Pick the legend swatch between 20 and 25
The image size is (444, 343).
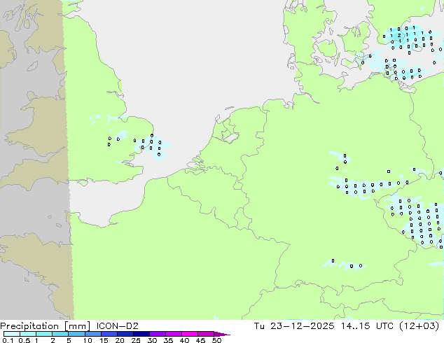point(127,334)
